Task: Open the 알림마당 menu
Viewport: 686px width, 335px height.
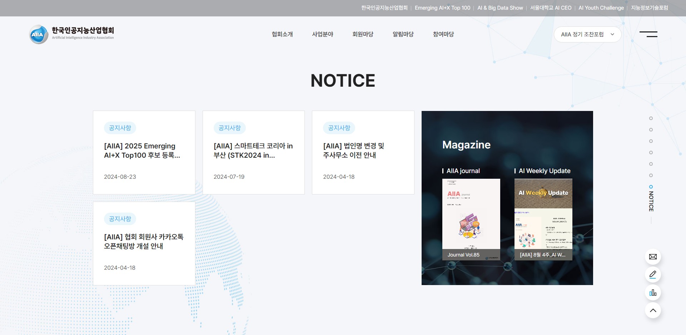Action: point(403,34)
